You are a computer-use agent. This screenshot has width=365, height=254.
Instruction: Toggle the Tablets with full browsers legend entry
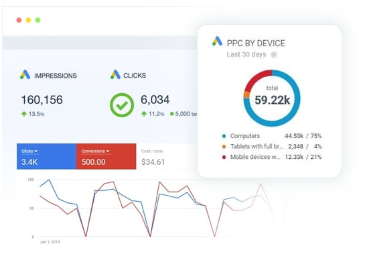(x=272, y=146)
